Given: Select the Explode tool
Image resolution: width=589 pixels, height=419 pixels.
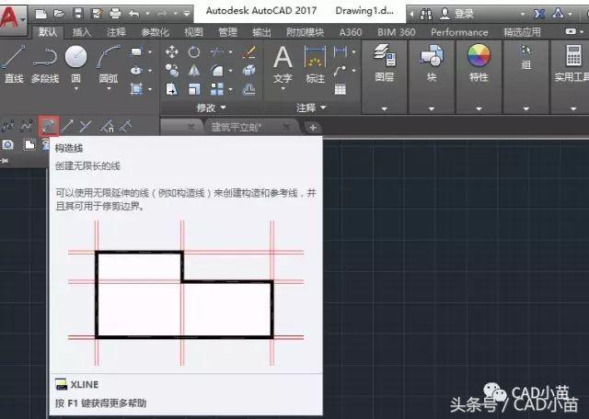Looking at the screenshot, I should click(x=248, y=70).
